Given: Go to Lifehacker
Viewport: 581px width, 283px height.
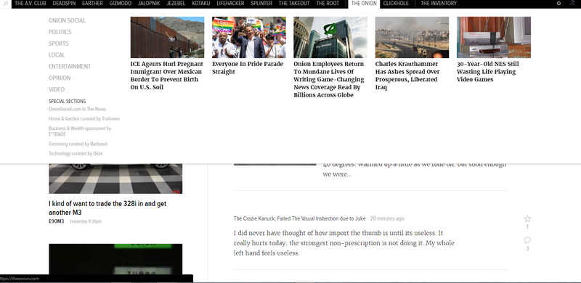Looking at the screenshot, I should (230, 4).
